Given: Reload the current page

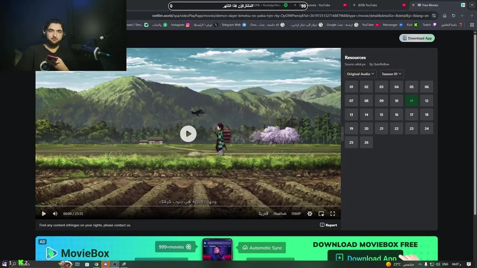Looking at the screenshot, I should pyautogui.click(x=454, y=16).
